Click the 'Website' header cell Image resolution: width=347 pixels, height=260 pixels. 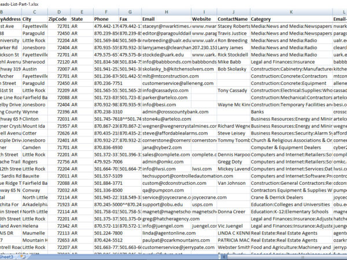tap(204, 19)
